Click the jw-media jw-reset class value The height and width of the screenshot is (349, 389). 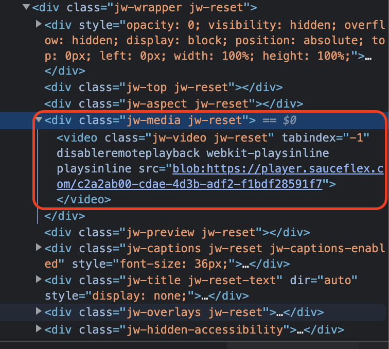pyautogui.click(x=184, y=120)
